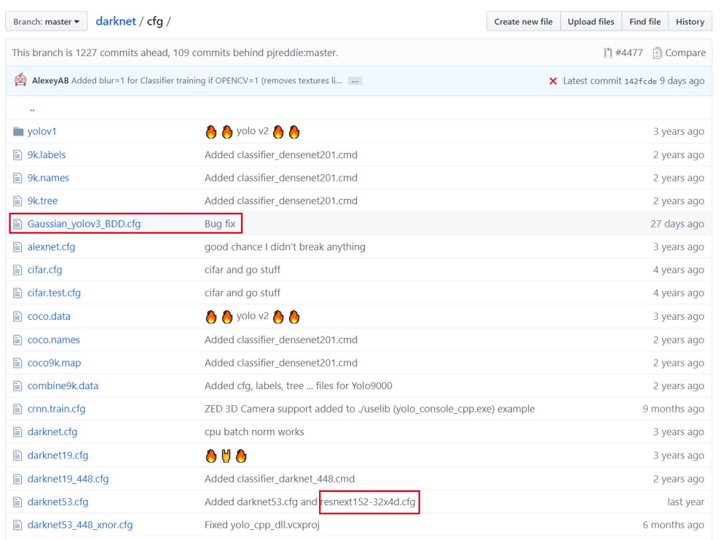Click the file icon next to darknet53.cfg

[17, 501]
